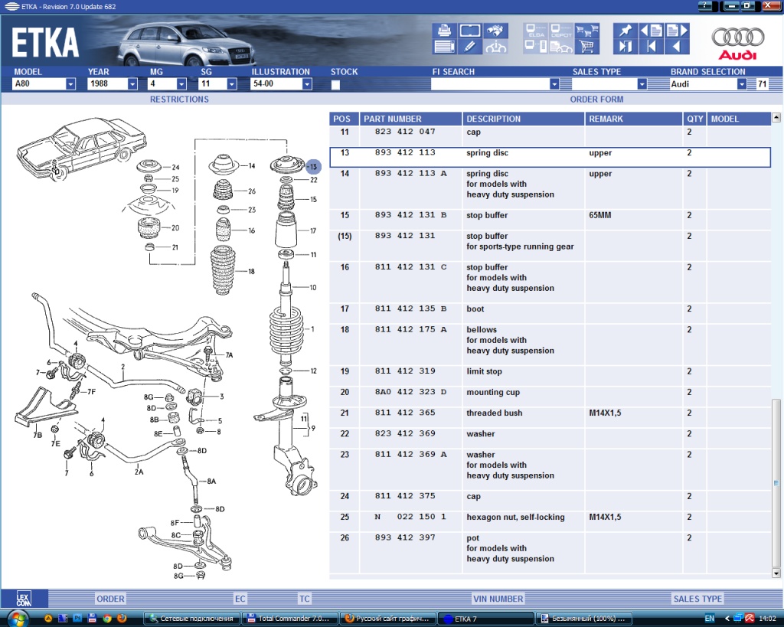Click highlighted callout 13 in the illustration

(313, 166)
